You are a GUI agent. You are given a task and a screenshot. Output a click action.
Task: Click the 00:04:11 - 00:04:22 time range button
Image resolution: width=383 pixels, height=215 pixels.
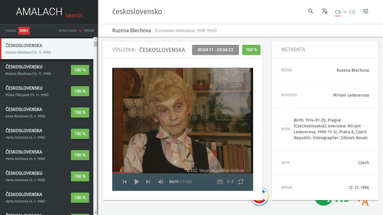[x=215, y=50]
